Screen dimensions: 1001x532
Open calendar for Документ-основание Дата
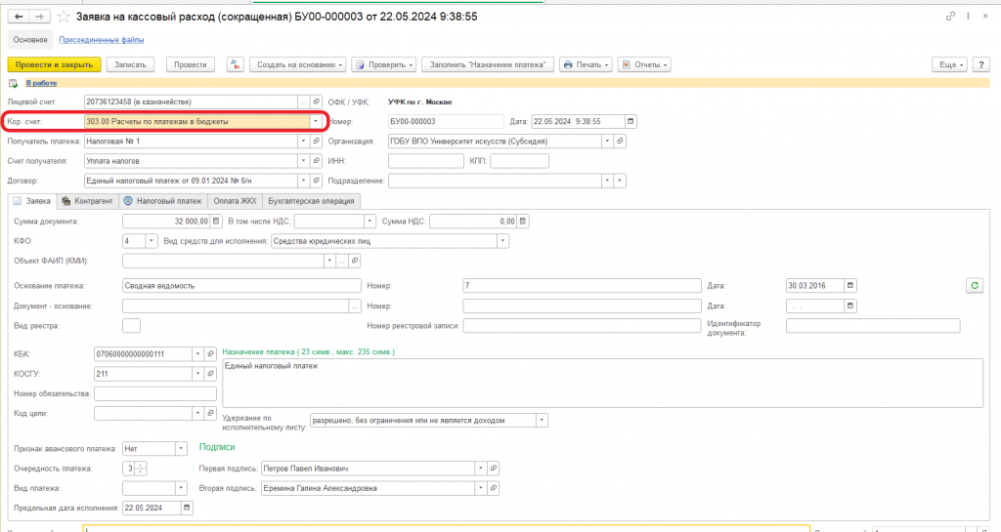[850, 306]
